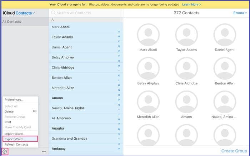This screenshot has width=250, height=156.
Task: Jump to # in alphabet index
Action: click(x=119, y=149)
